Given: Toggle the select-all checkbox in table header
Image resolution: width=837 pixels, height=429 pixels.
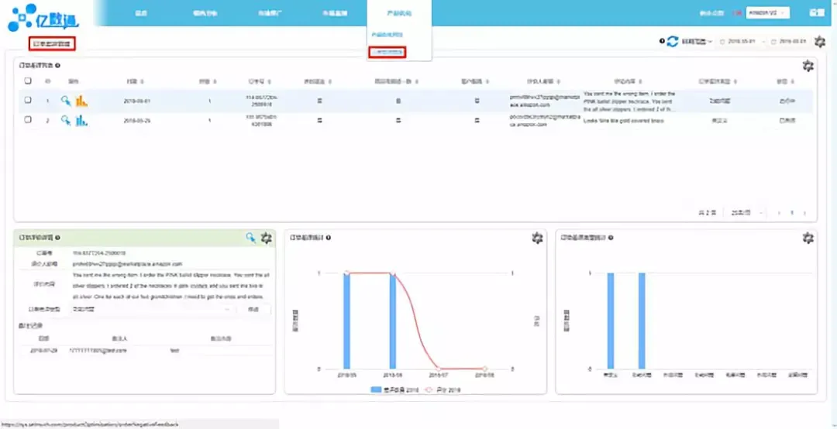Looking at the screenshot, I should point(28,81).
